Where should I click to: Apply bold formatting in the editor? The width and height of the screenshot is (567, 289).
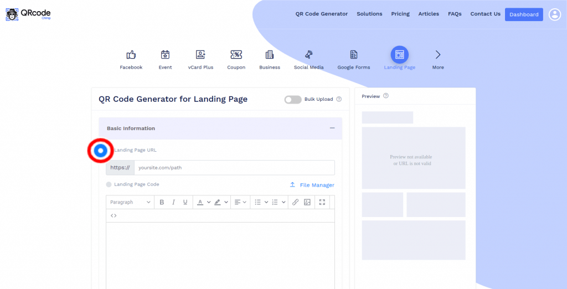(x=162, y=202)
